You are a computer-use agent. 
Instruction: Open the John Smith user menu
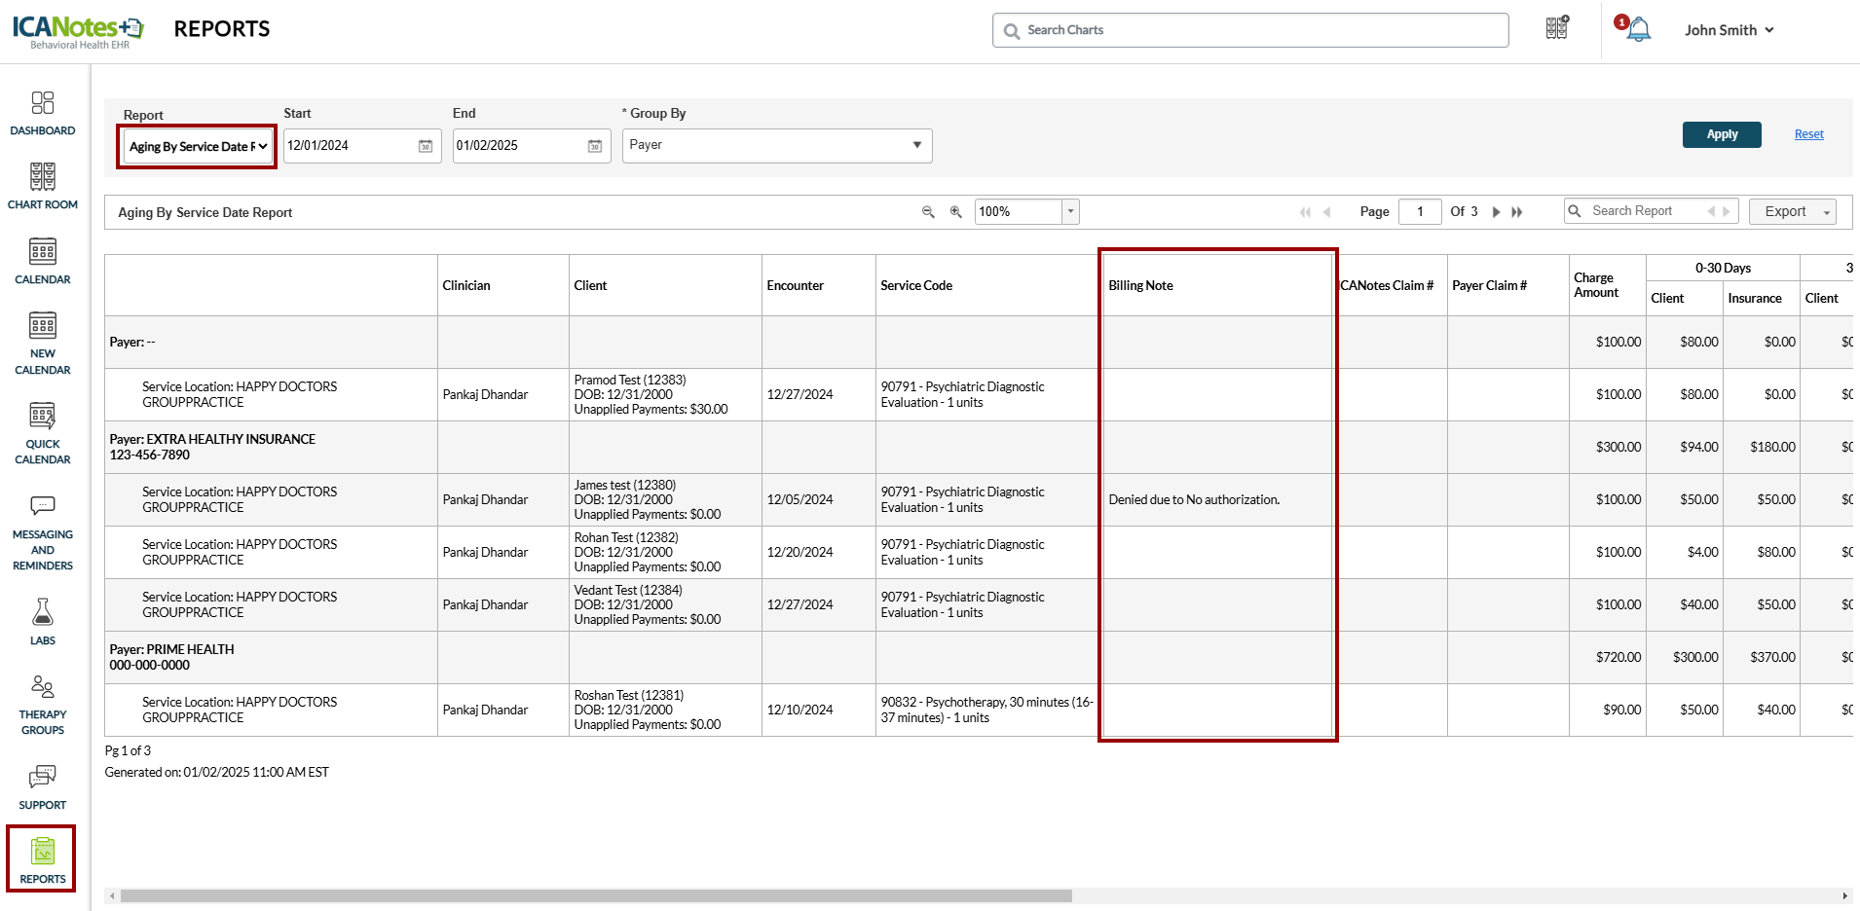click(x=1729, y=30)
